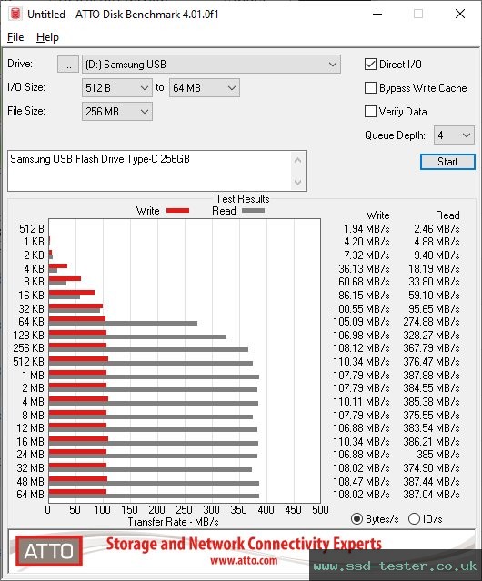Image resolution: width=482 pixels, height=581 pixels.
Task: Click the 64 MB read value 387.04 MB/s
Action: 431,495
